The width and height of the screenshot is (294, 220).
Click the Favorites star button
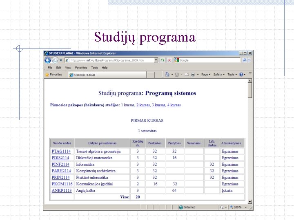point(53,75)
